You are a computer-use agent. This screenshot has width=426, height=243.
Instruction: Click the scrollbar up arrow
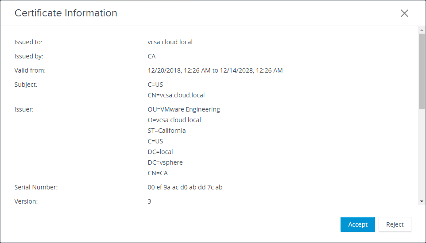(422, 30)
